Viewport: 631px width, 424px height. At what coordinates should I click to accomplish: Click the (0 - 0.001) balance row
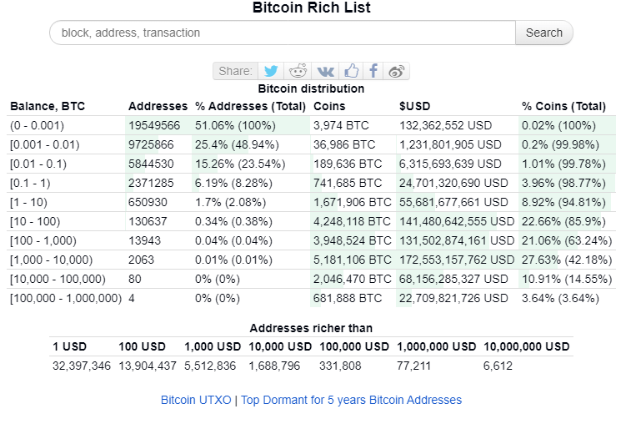[x=311, y=125]
